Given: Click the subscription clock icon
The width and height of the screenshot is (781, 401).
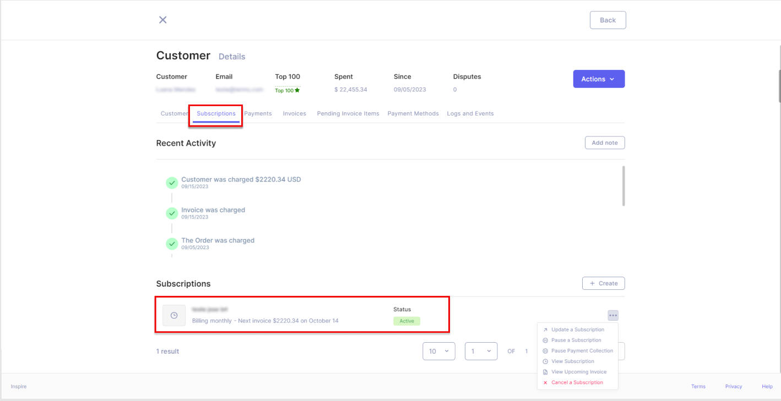Looking at the screenshot, I should pos(174,315).
